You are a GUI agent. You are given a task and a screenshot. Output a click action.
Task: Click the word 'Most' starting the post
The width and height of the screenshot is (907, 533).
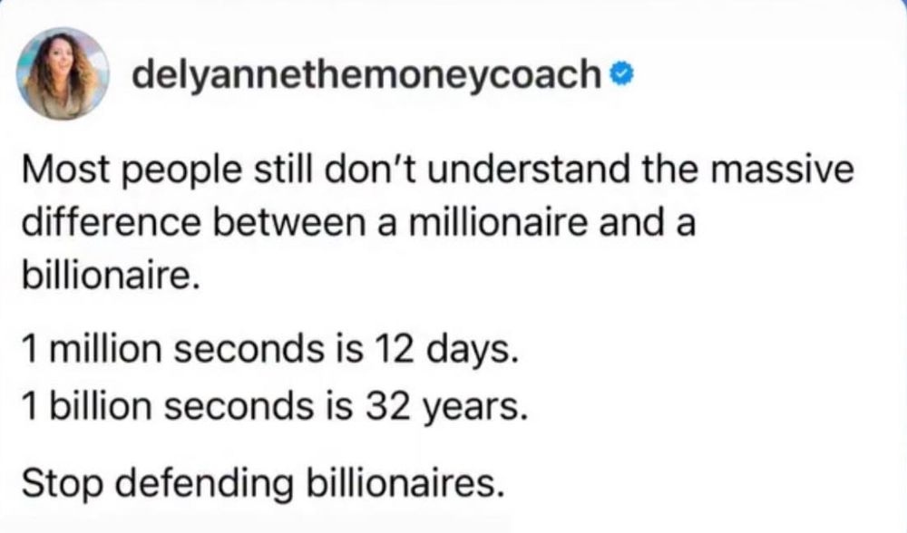click(x=65, y=170)
